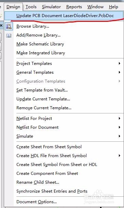
Task: Select Rename Child Sheet entry
Action: coord(38,182)
